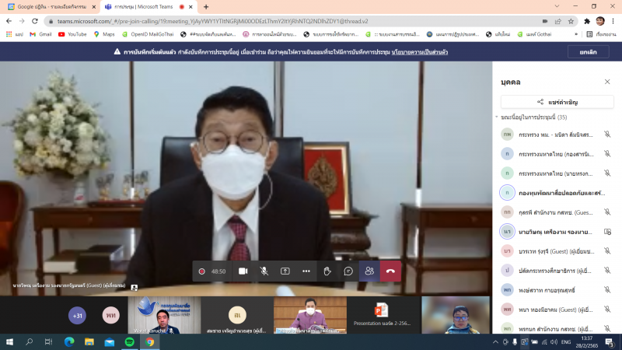Open File Explorer from taskbar
The width and height of the screenshot is (622, 350).
(x=89, y=341)
